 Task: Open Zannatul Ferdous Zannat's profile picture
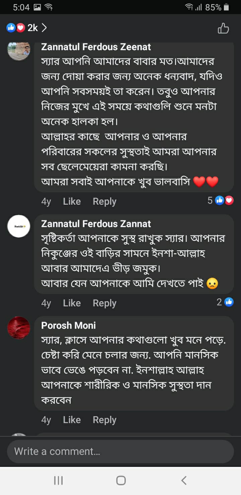19,226
